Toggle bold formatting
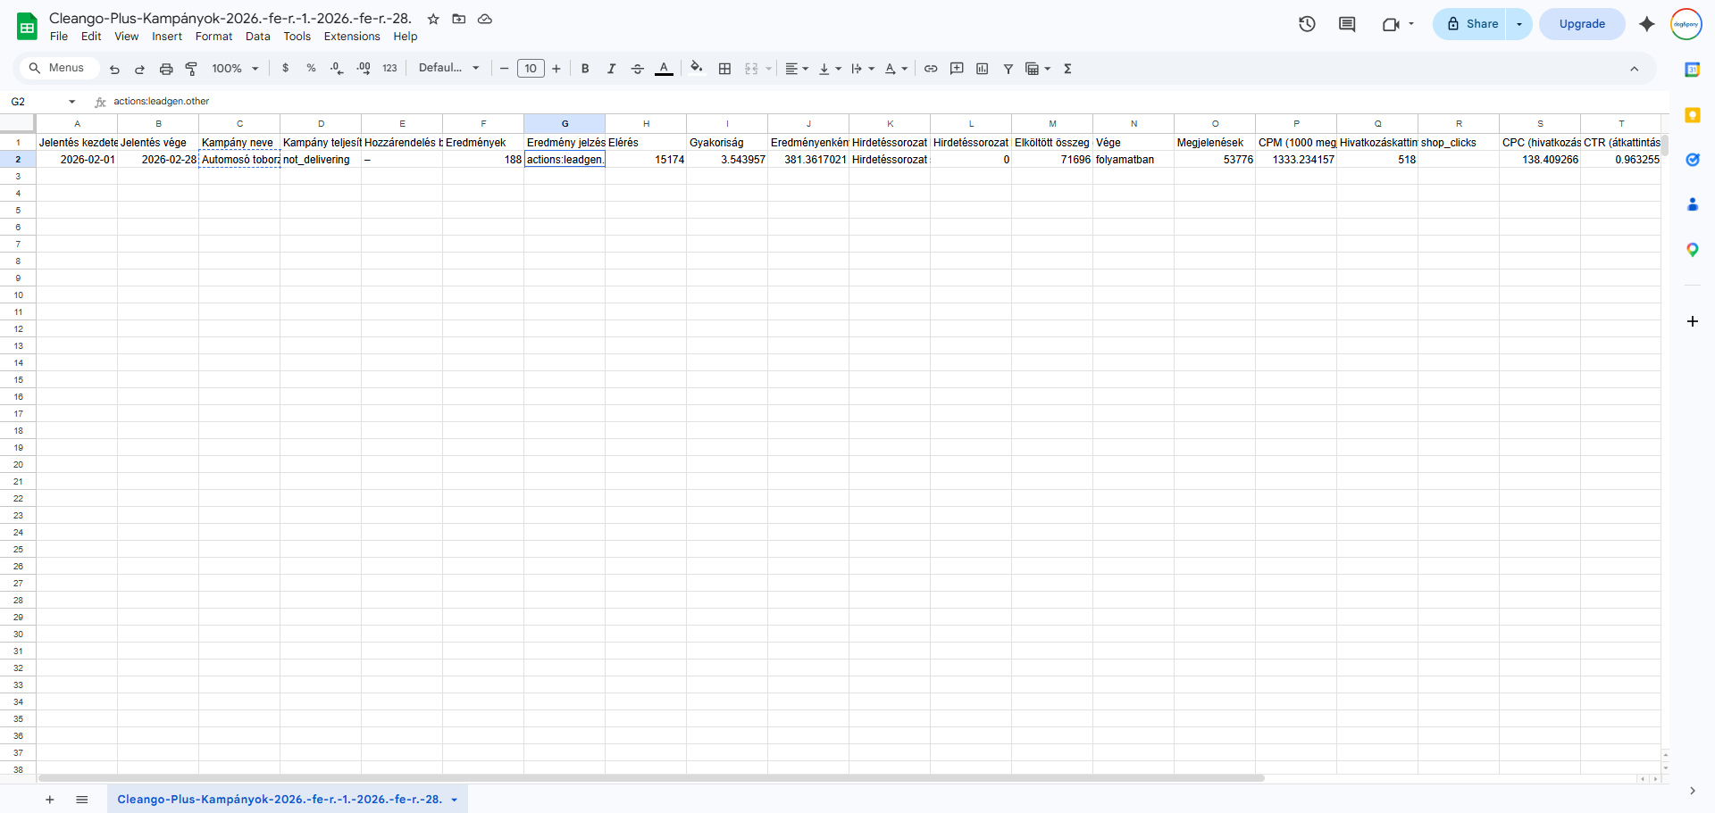Screen dimensions: 1715x813 click(585, 69)
